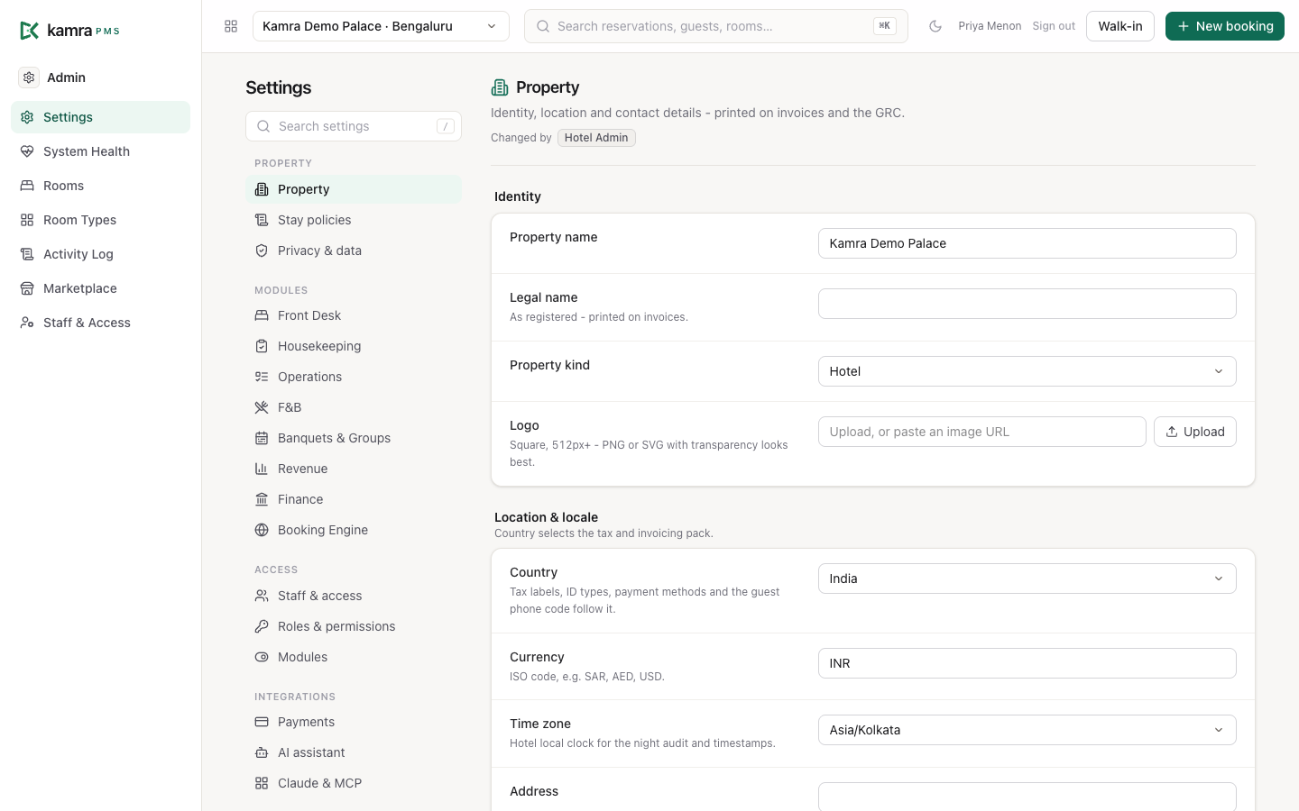Click the Sign out link
Viewport: 1299px width, 811px height.
[1054, 26]
